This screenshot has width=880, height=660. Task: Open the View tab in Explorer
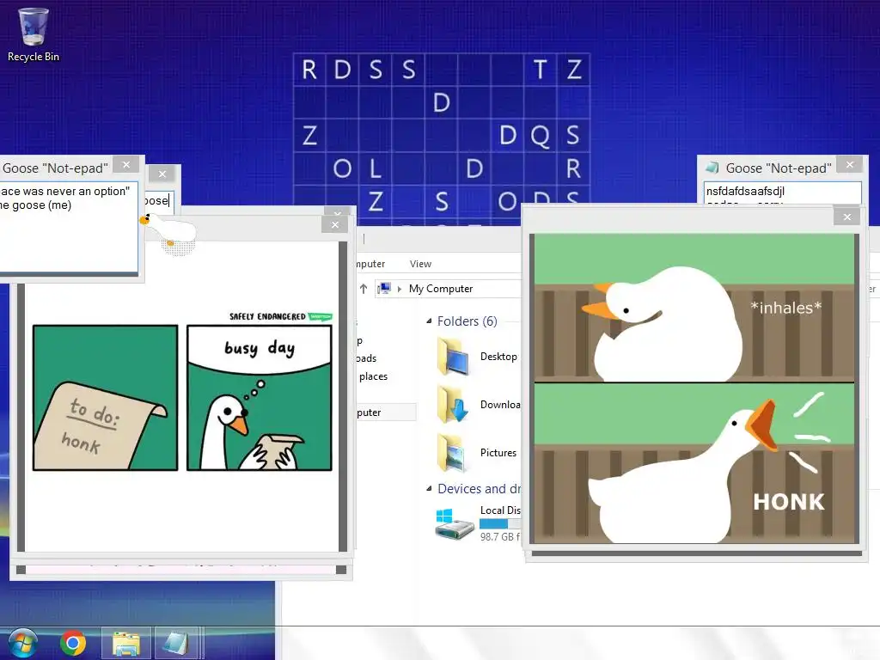(x=420, y=264)
